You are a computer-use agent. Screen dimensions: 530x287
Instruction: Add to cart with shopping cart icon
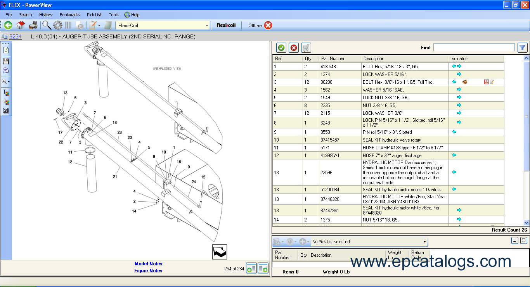pyautogui.click(x=306, y=48)
